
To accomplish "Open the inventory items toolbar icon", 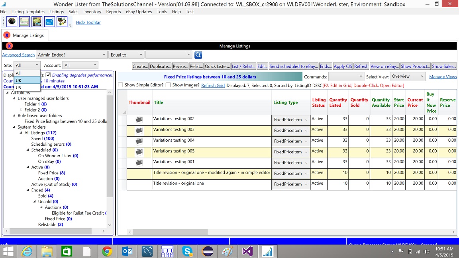I will coord(62,21).
